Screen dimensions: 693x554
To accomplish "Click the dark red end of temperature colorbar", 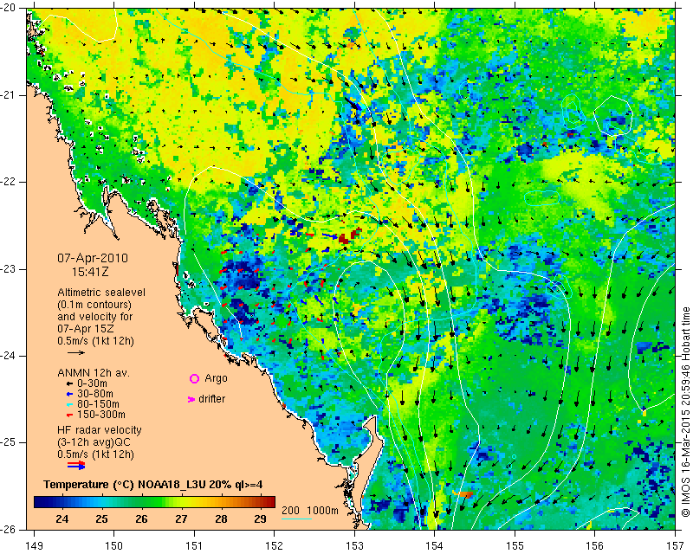I will [x=269, y=502].
